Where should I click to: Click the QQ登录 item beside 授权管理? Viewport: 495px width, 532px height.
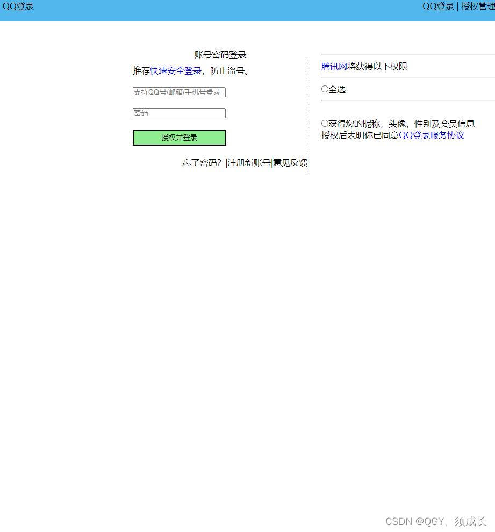point(438,6)
